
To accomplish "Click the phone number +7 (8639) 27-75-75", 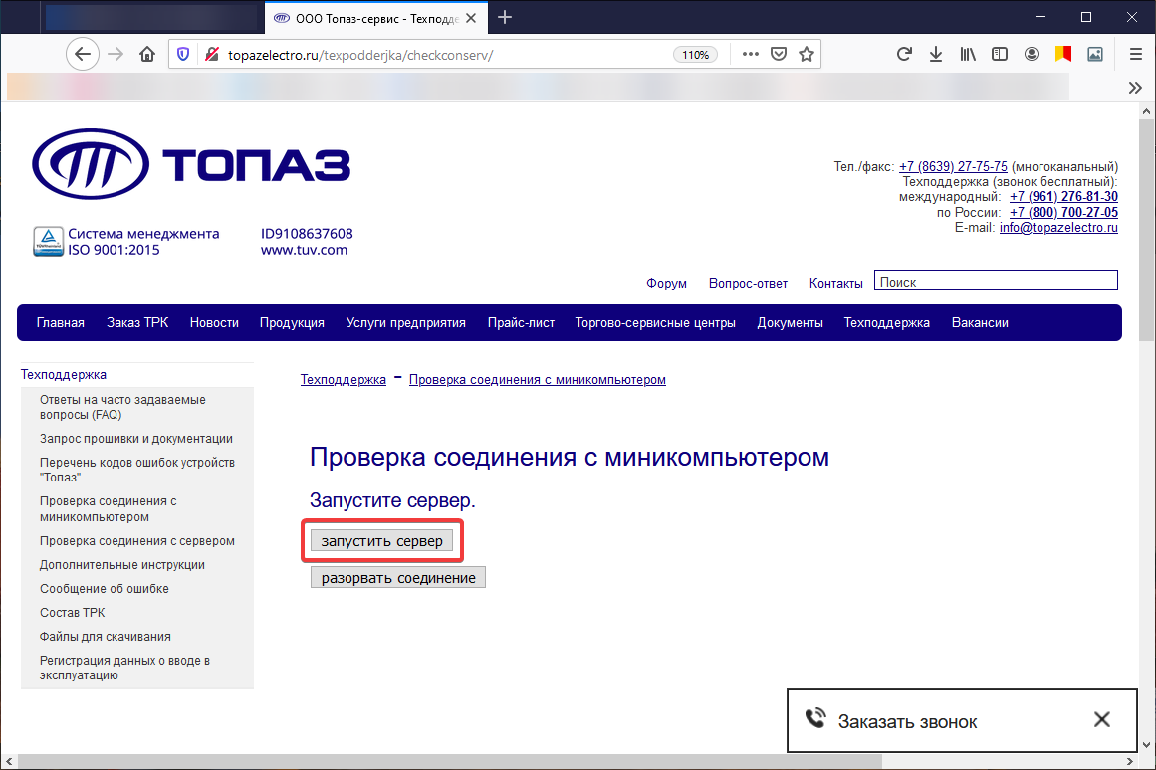I will pyautogui.click(x=953, y=166).
